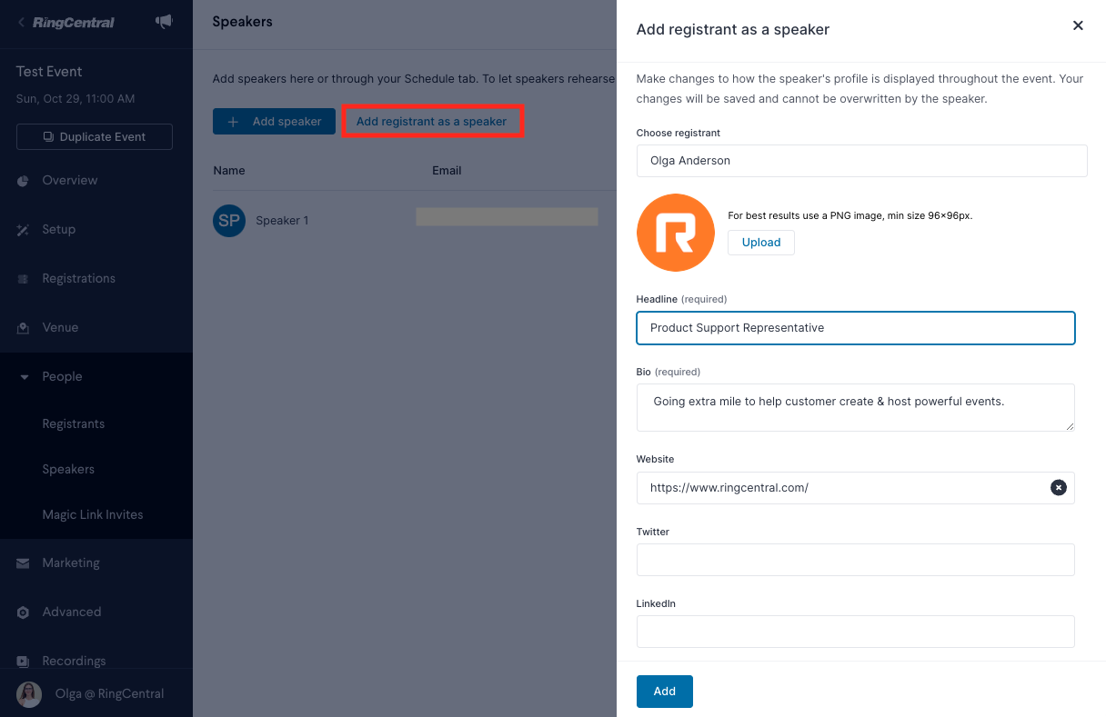The width and height of the screenshot is (1106, 717).
Task: Click the Bio text area
Action: 856,407
